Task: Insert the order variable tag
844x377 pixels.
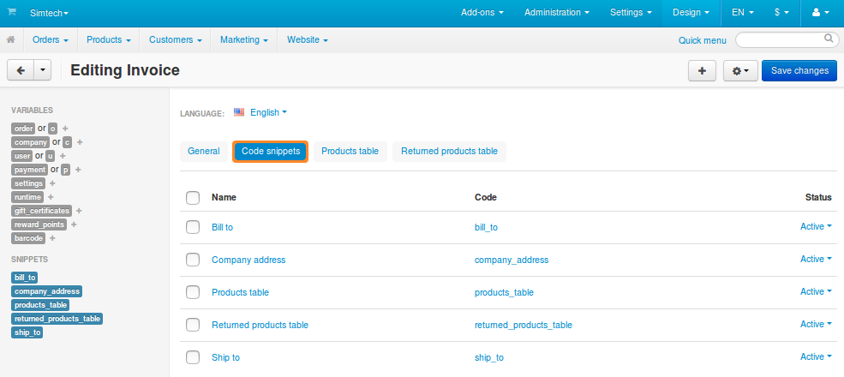Action: point(23,129)
